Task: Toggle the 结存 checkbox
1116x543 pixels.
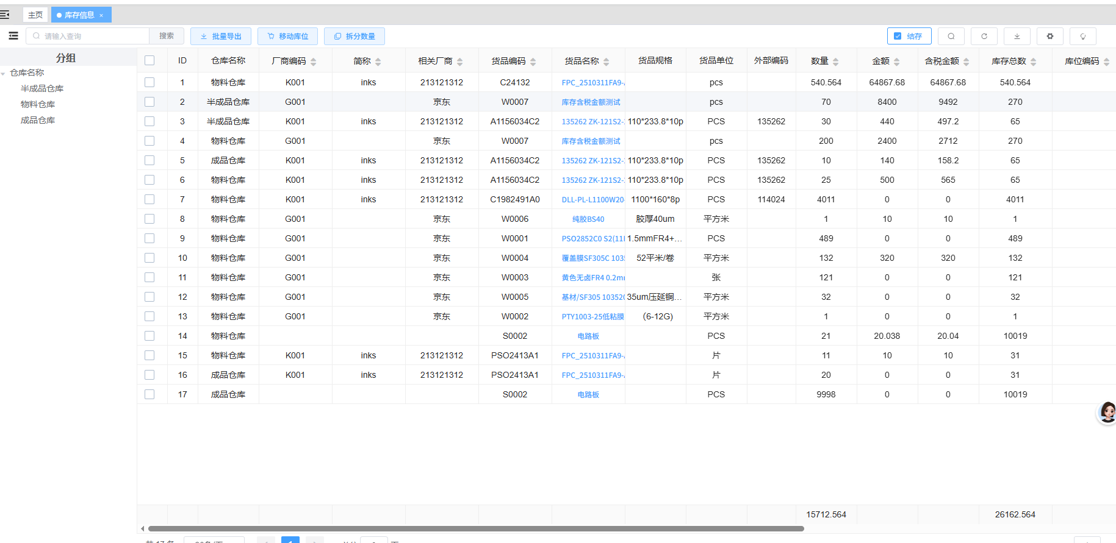Action: pos(898,37)
